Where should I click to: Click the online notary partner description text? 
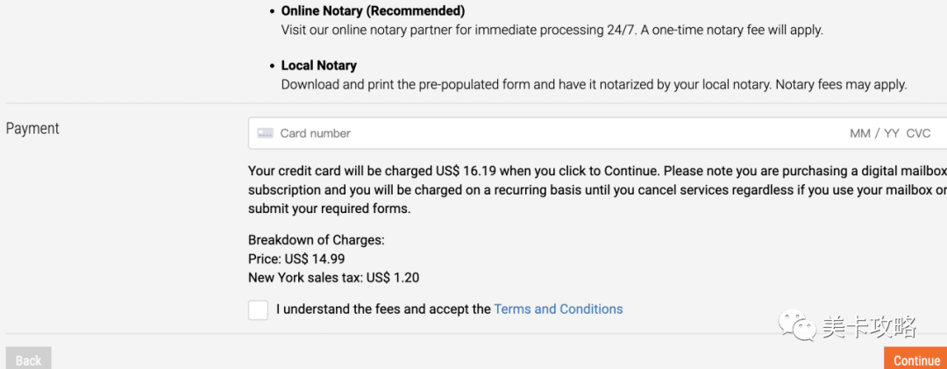pyautogui.click(x=552, y=30)
